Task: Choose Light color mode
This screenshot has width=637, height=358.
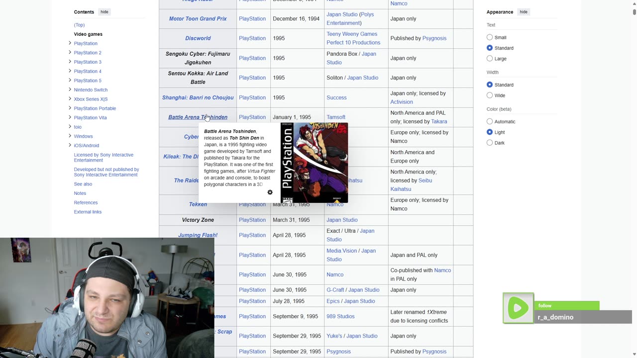Action: coord(490,132)
